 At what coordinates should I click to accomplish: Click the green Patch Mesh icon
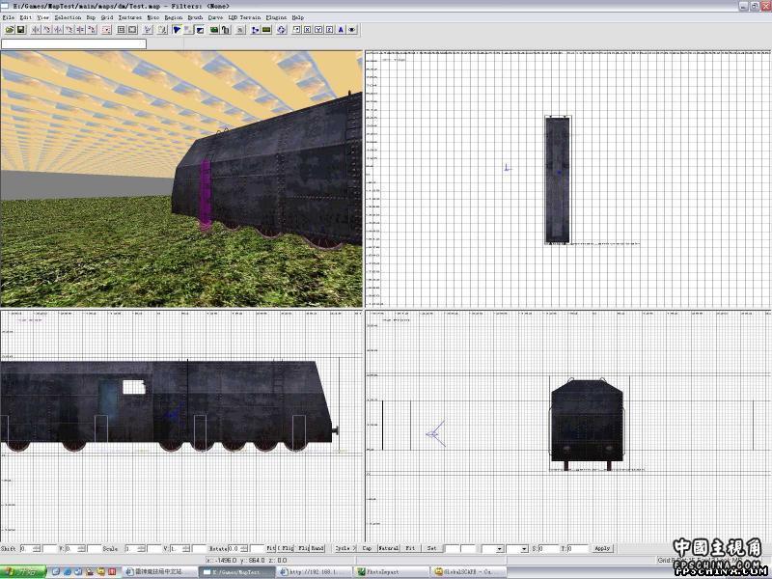[x=214, y=30]
